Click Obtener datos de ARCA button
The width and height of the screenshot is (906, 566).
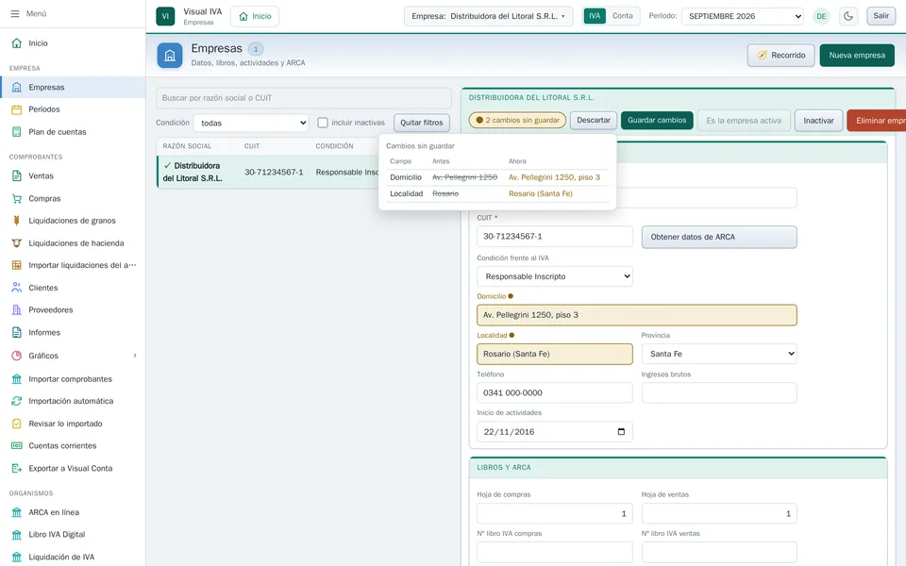(x=719, y=237)
